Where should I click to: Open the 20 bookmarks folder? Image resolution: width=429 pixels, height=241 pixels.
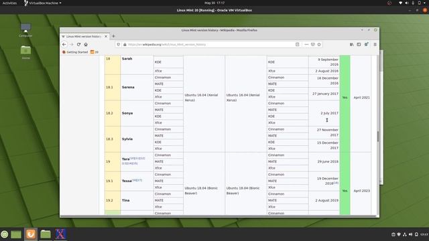[95, 52]
